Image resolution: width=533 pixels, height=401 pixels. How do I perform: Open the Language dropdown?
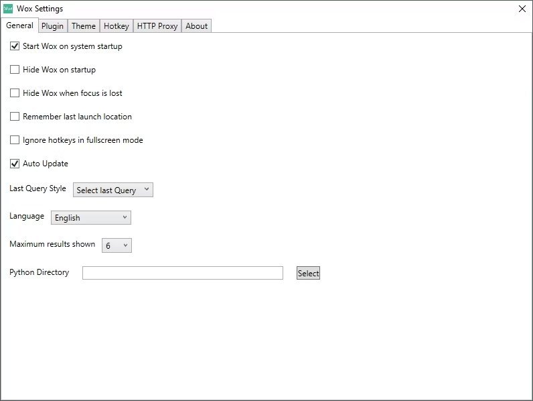(91, 218)
